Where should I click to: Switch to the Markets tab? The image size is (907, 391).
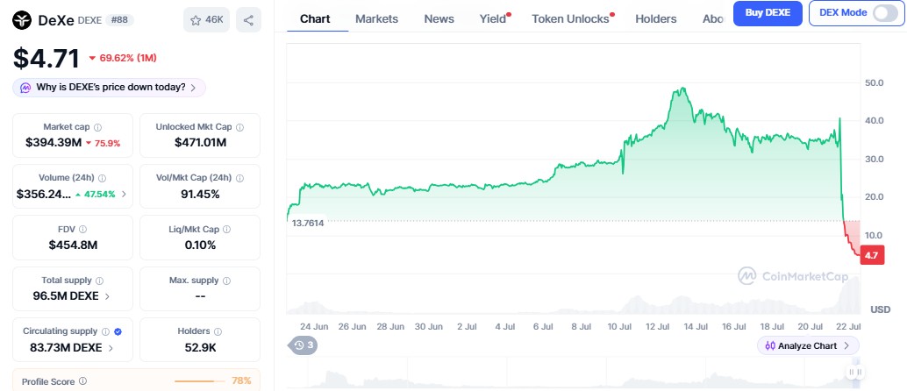pos(376,19)
